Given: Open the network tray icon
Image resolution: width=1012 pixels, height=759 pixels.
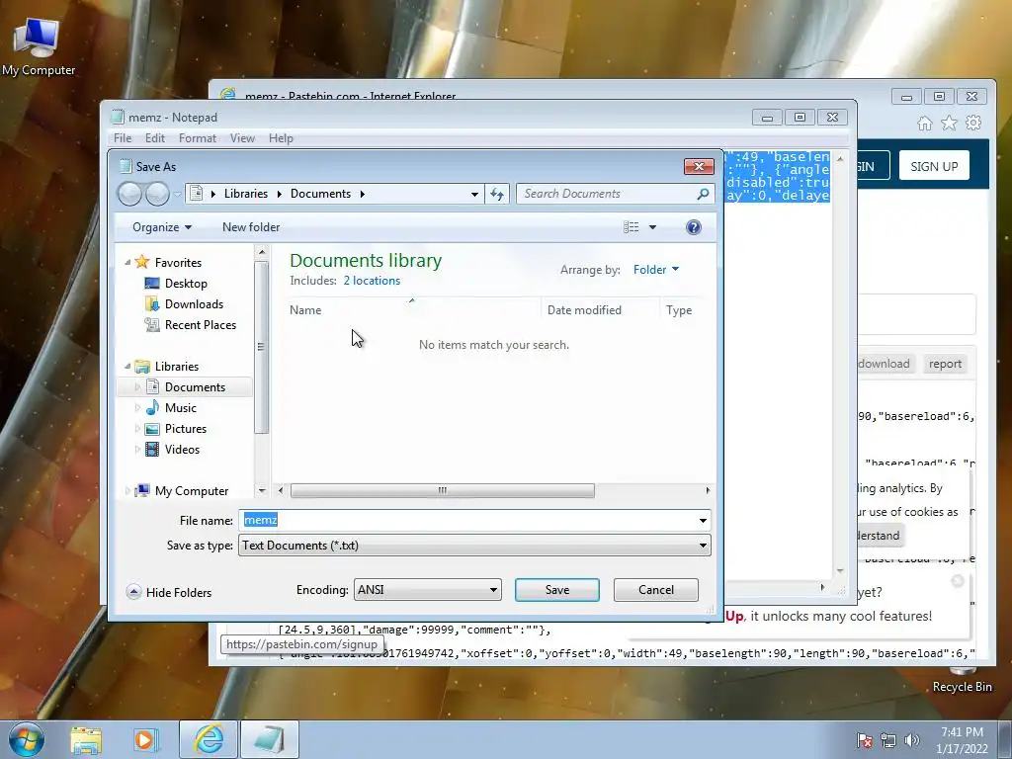Looking at the screenshot, I should 888,740.
